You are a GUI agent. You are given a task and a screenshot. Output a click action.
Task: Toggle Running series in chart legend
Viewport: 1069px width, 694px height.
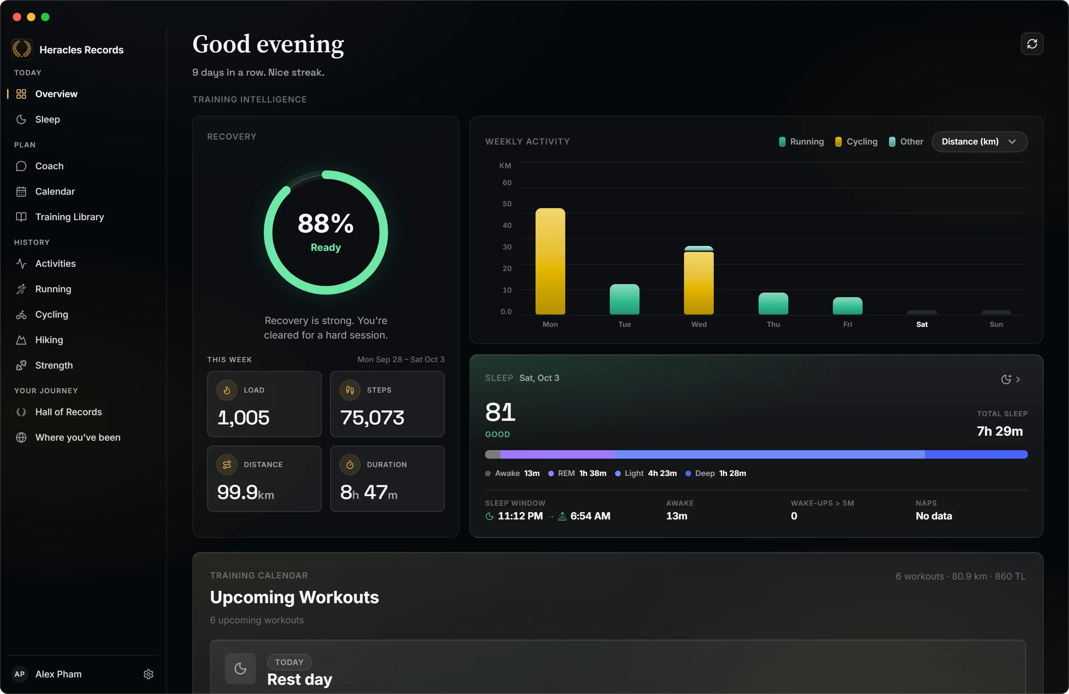coord(801,141)
